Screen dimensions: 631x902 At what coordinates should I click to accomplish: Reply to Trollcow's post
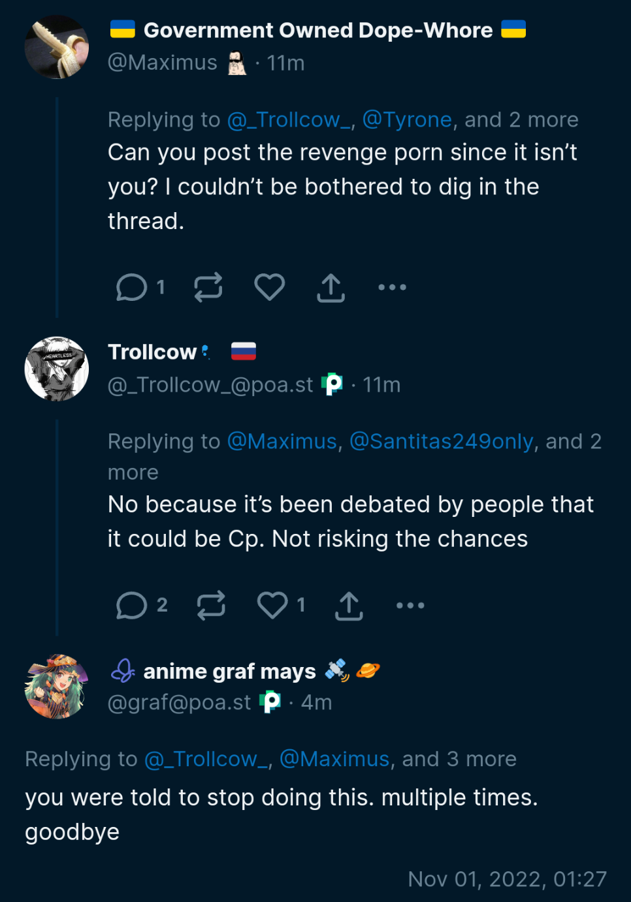pos(132,605)
